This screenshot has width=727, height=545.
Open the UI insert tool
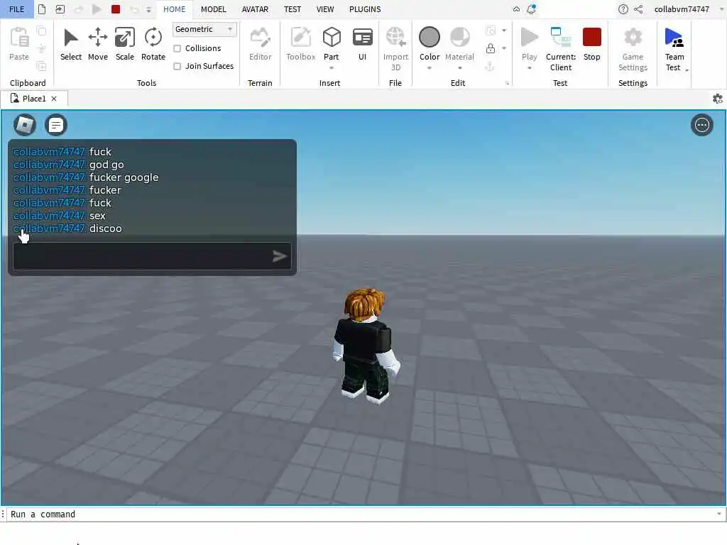(363, 45)
